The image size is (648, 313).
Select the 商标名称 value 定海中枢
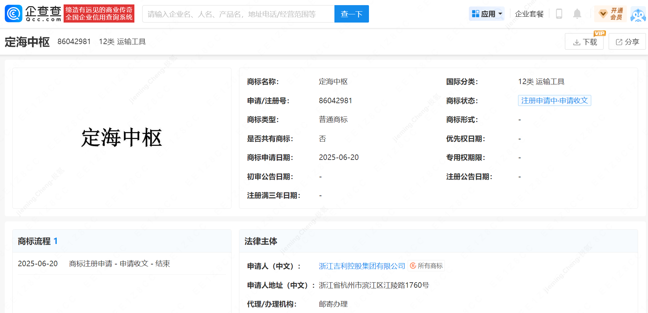tap(333, 82)
